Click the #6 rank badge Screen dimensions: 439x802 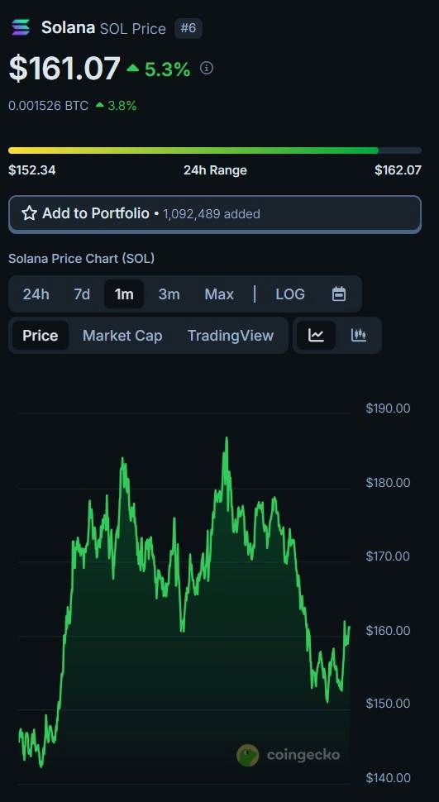pos(188,28)
